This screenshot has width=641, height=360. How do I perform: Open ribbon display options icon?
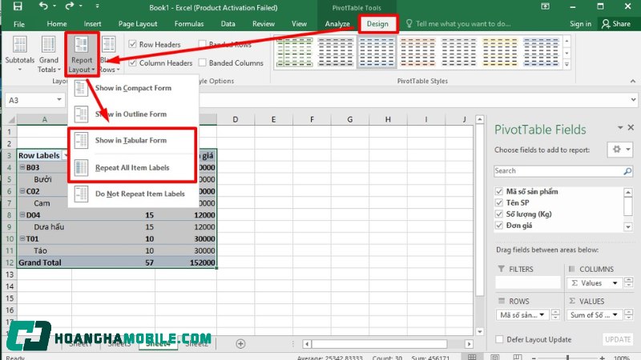[545, 6]
